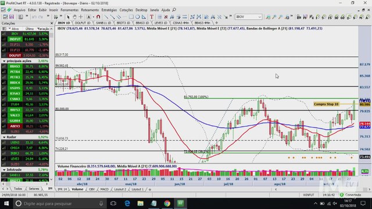This screenshot has height=209, width=372.
Task: Switch to the OBV indicator tab
Action: [92, 189]
